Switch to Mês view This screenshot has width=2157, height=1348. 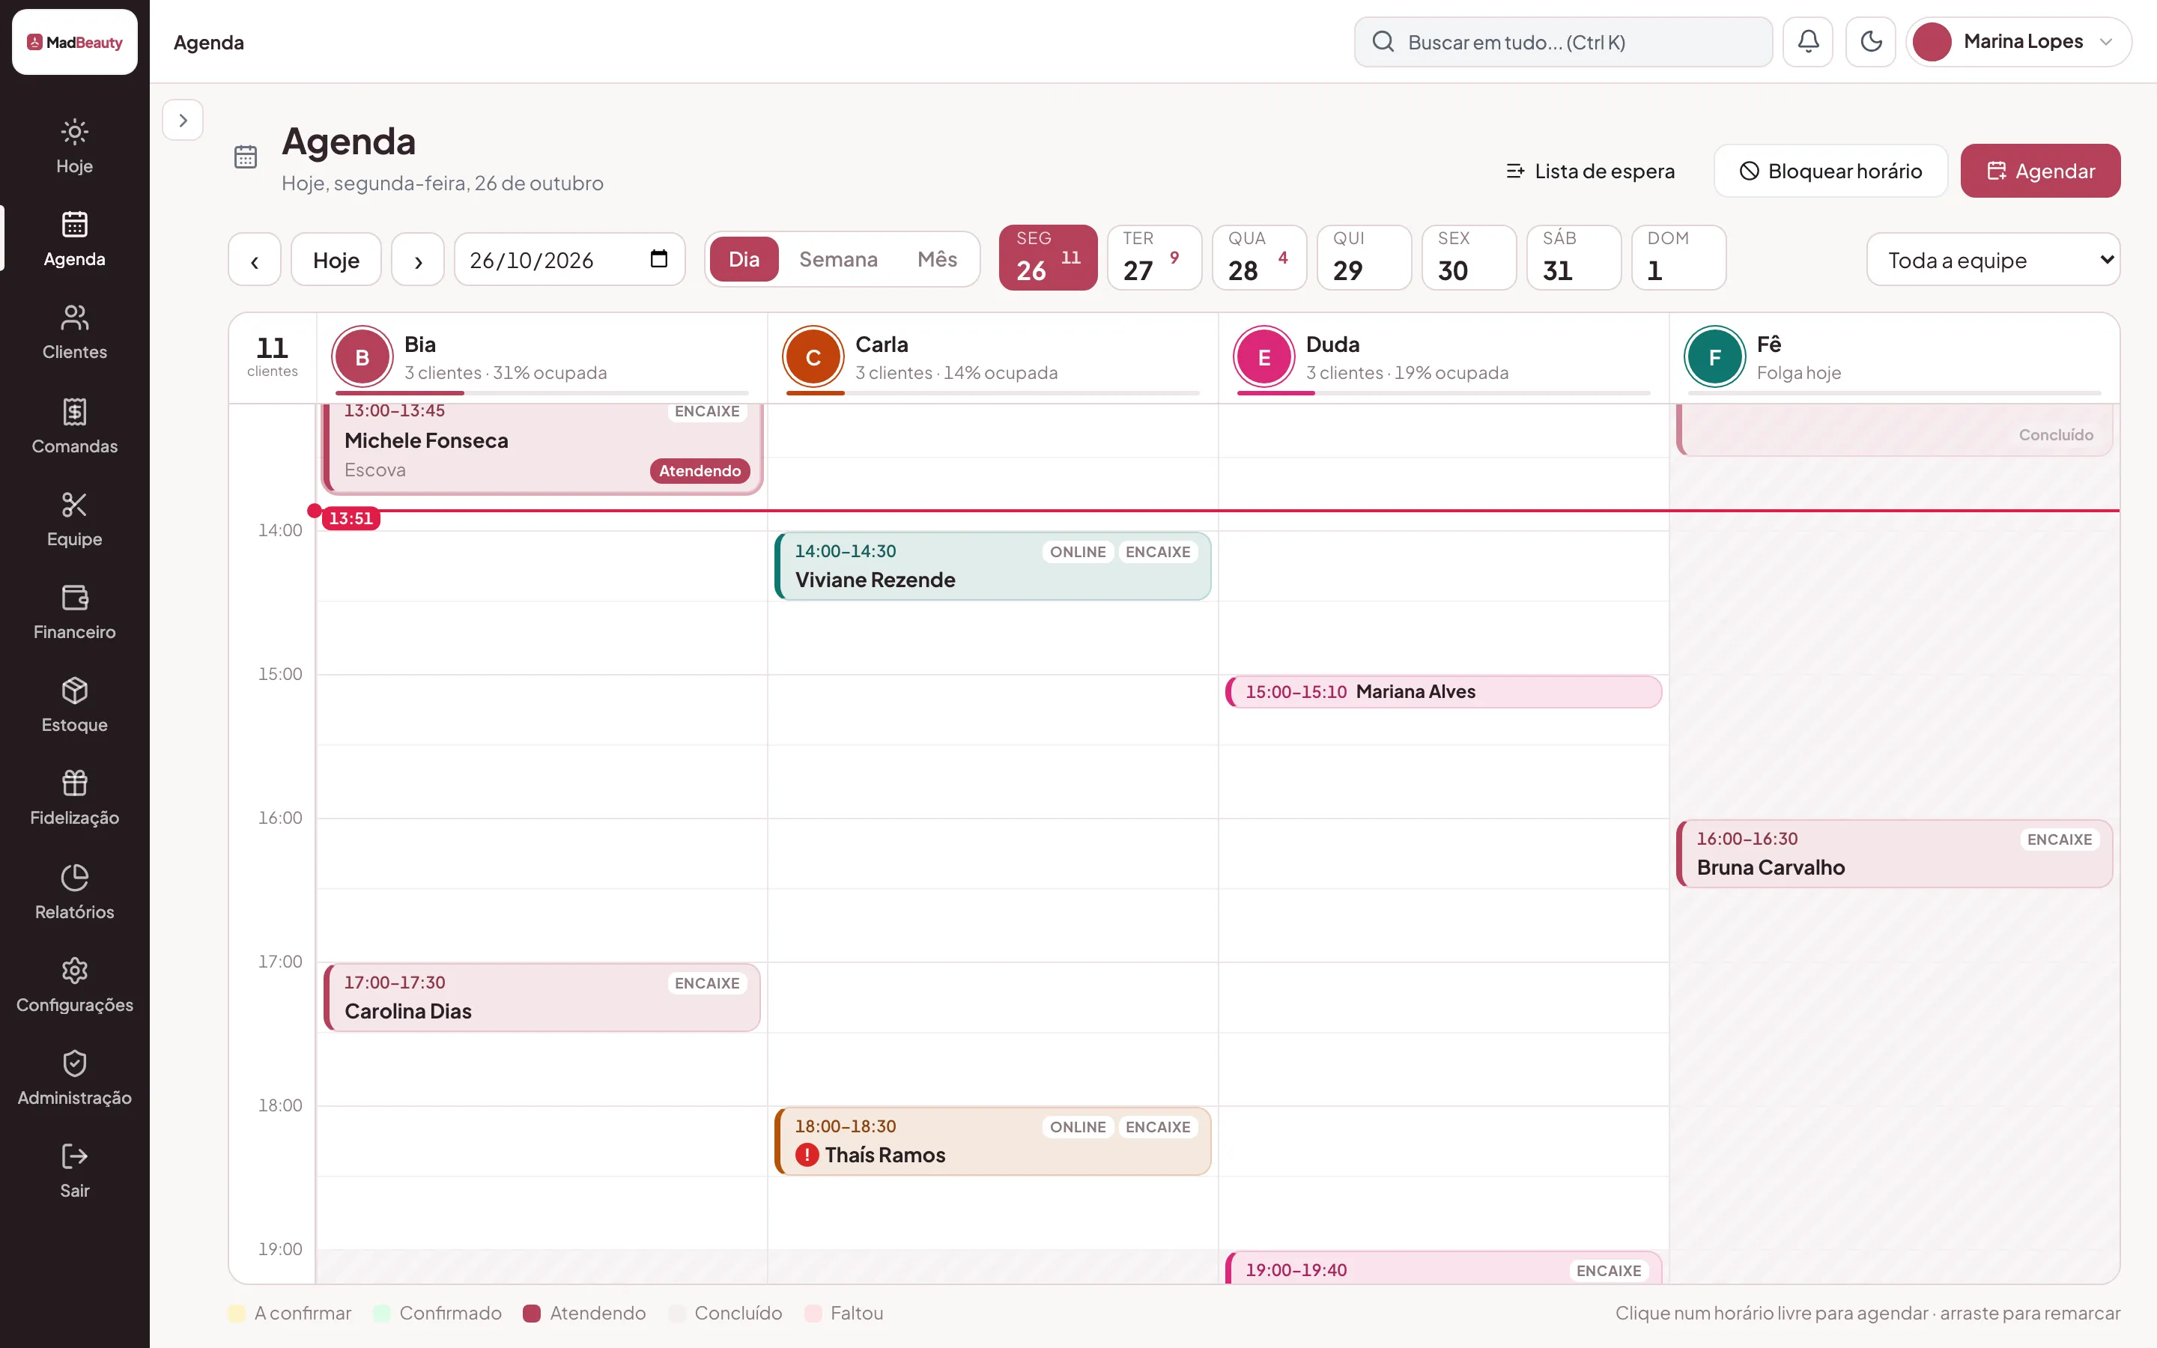click(x=937, y=259)
